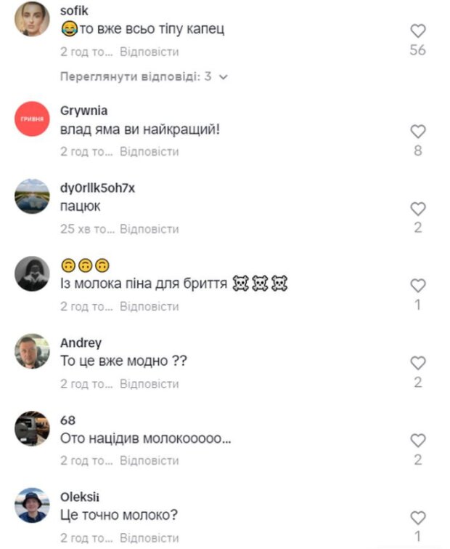Open the red Grywnia profile avatar
The width and height of the screenshot is (450, 549).
pyautogui.click(x=32, y=119)
